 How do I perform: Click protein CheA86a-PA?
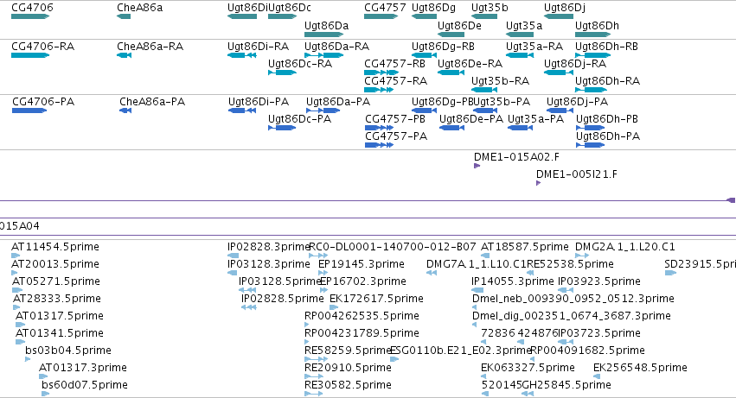tap(125, 111)
